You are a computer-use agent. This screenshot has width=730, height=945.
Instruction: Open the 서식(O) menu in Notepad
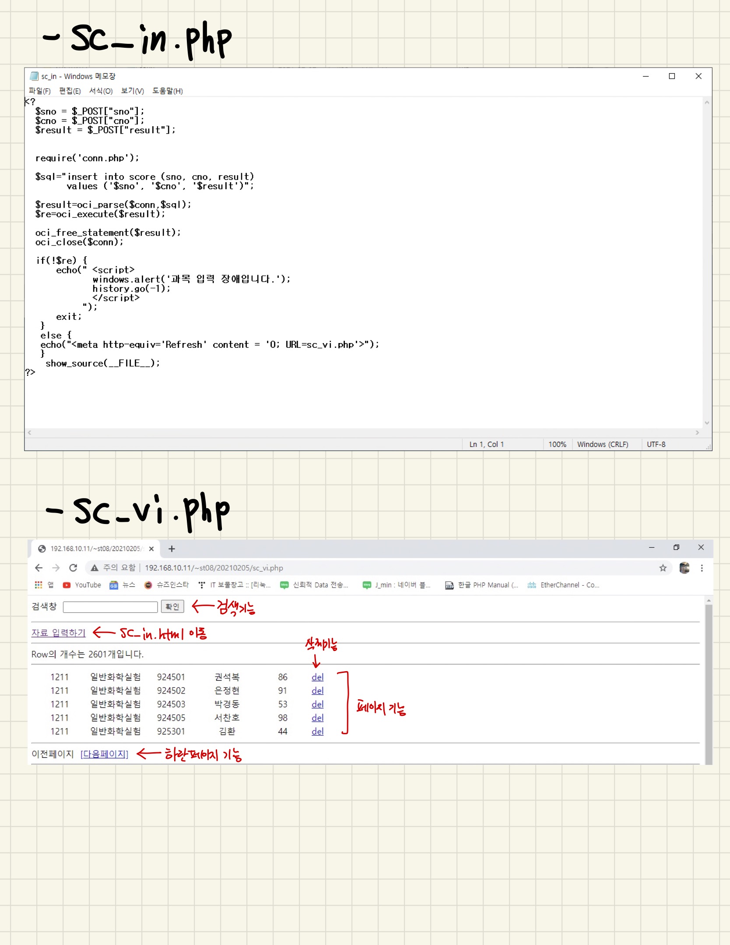[101, 91]
